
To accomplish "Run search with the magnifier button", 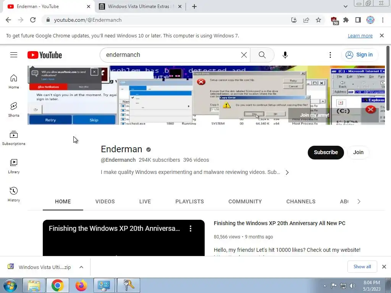I will coord(262,55).
